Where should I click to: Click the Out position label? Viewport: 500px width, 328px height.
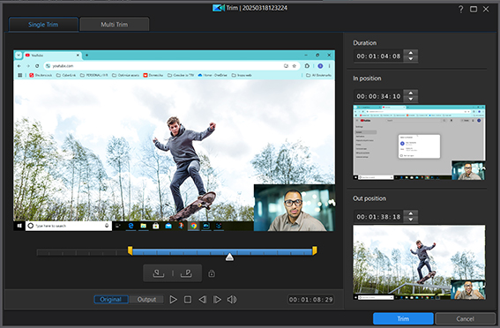369,198
